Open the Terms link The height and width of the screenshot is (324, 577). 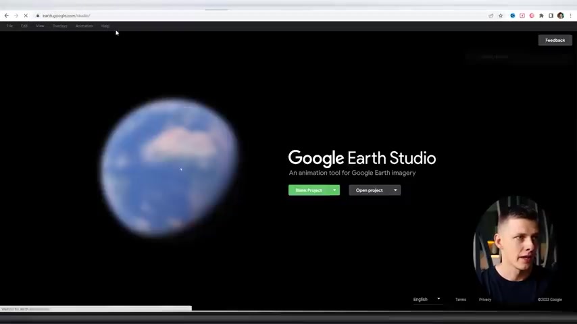(x=461, y=300)
